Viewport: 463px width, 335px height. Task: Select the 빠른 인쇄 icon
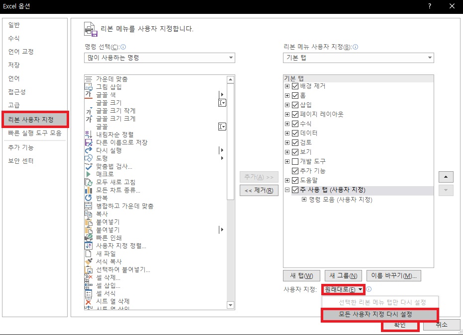coord(89,238)
